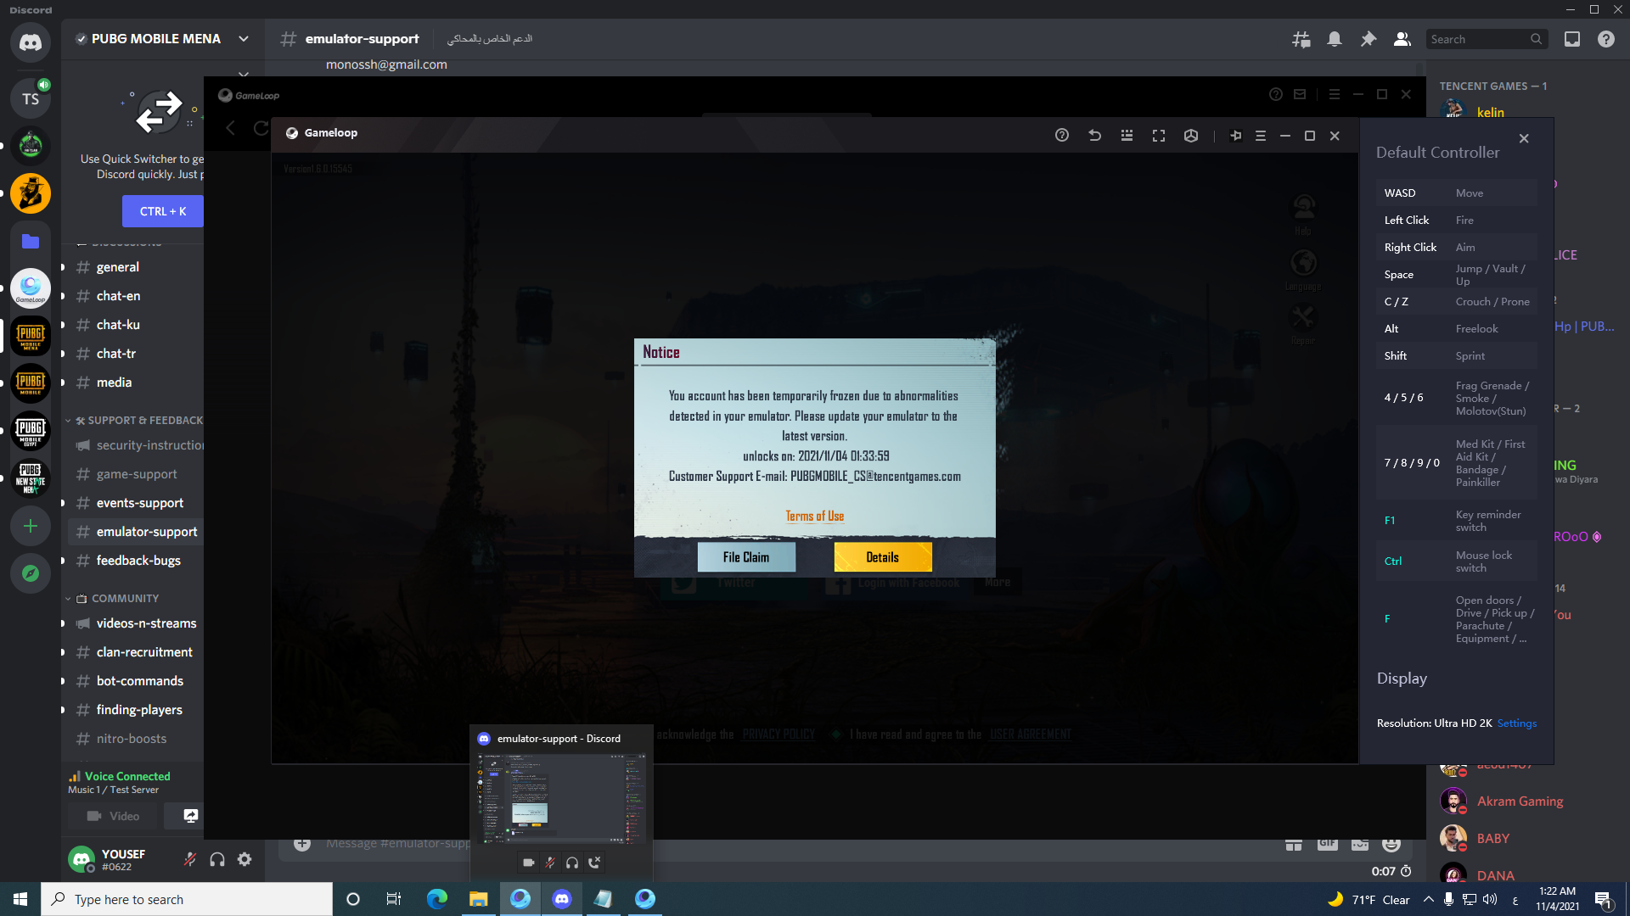Toggle the Gameloop pin-on-top button
Image resolution: width=1630 pixels, height=916 pixels.
(1235, 136)
